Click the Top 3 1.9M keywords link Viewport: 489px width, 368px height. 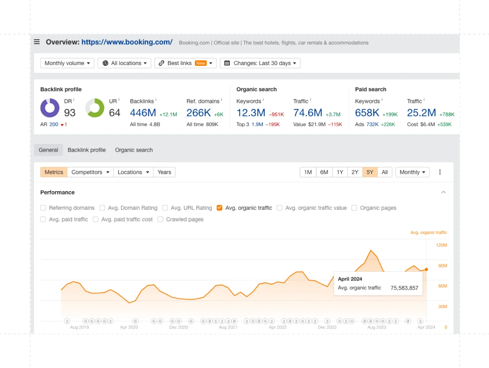point(257,124)
